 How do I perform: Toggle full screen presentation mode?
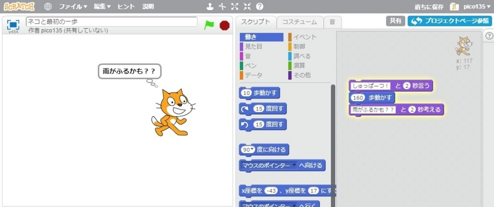[13, 24]
